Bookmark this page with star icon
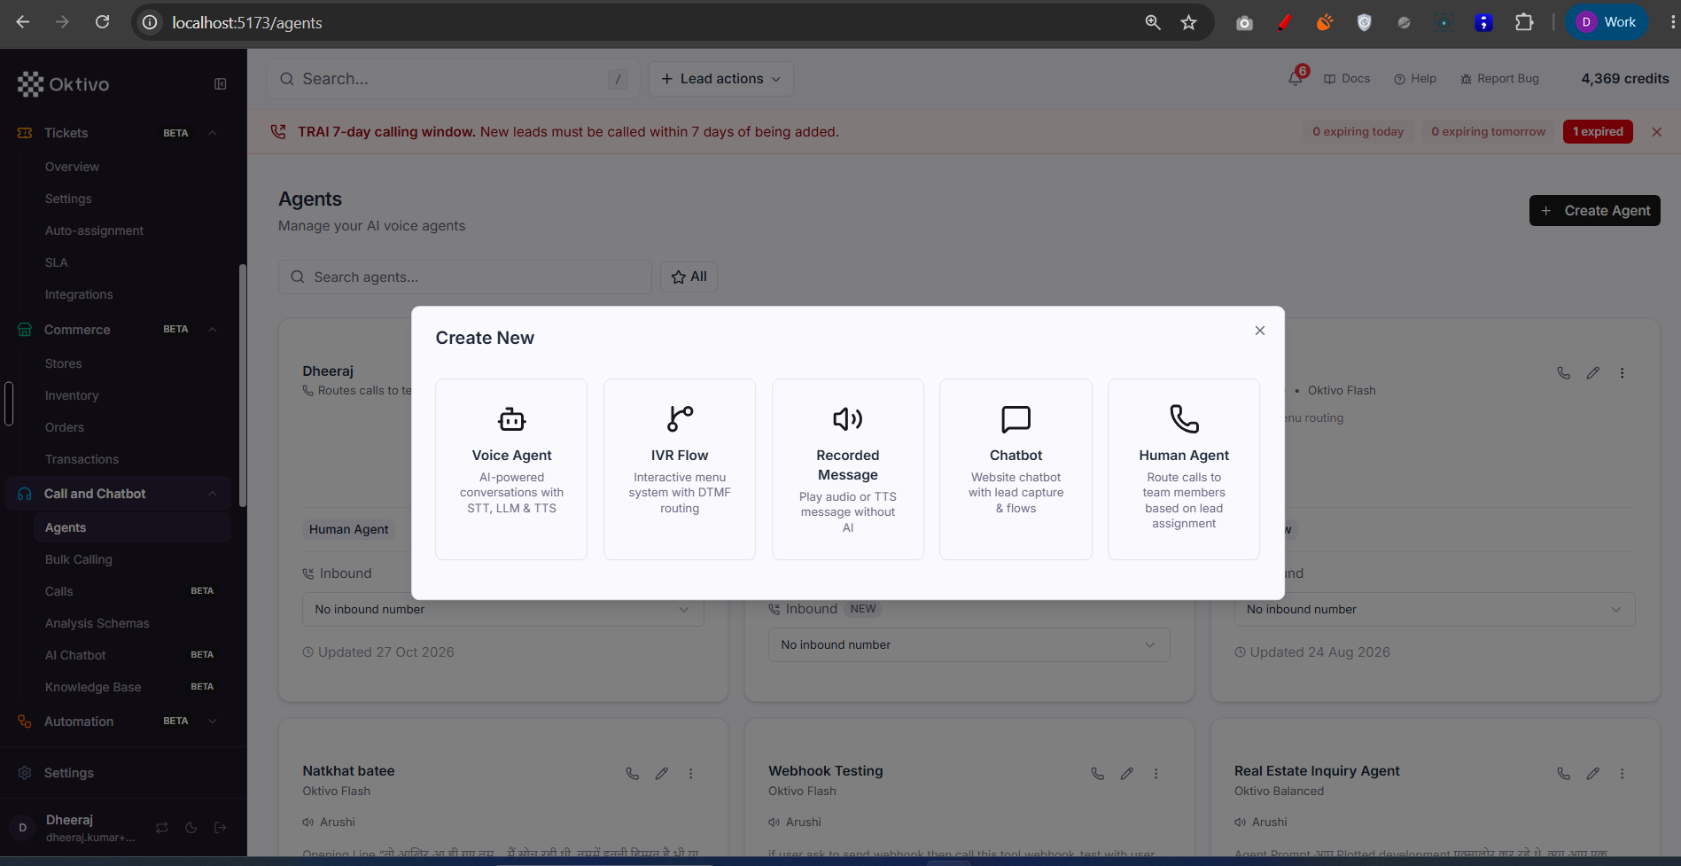The image size is (1681, 866). 1189,22
